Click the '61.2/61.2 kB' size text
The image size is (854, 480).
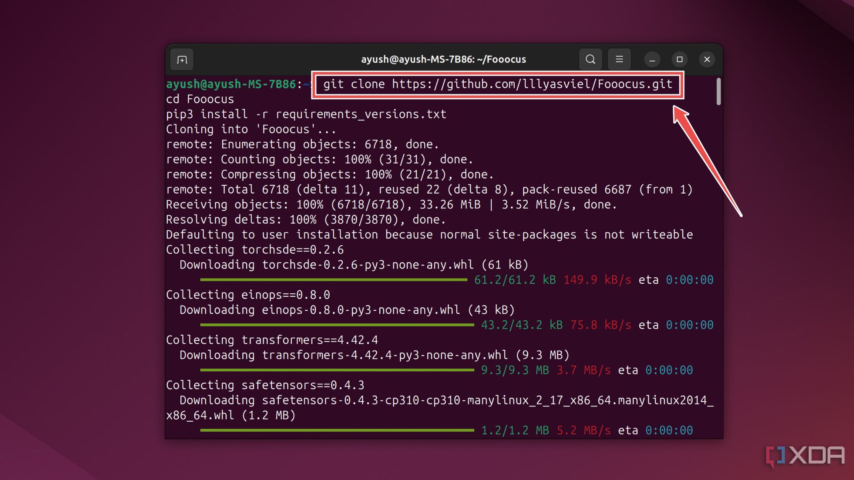[x=515, y=280]
